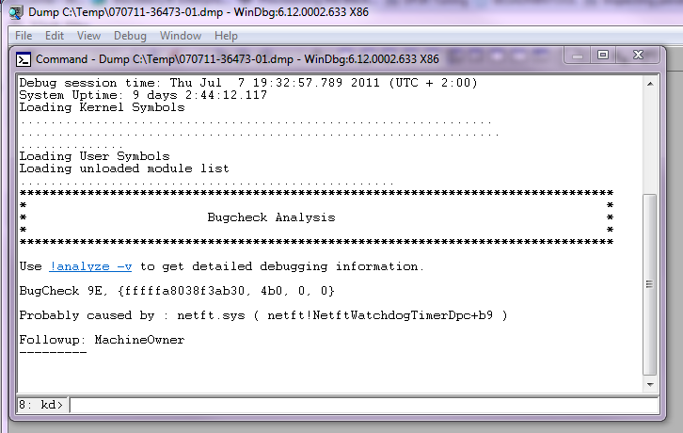
Task: Click the kd command input field
Action: 364,405
